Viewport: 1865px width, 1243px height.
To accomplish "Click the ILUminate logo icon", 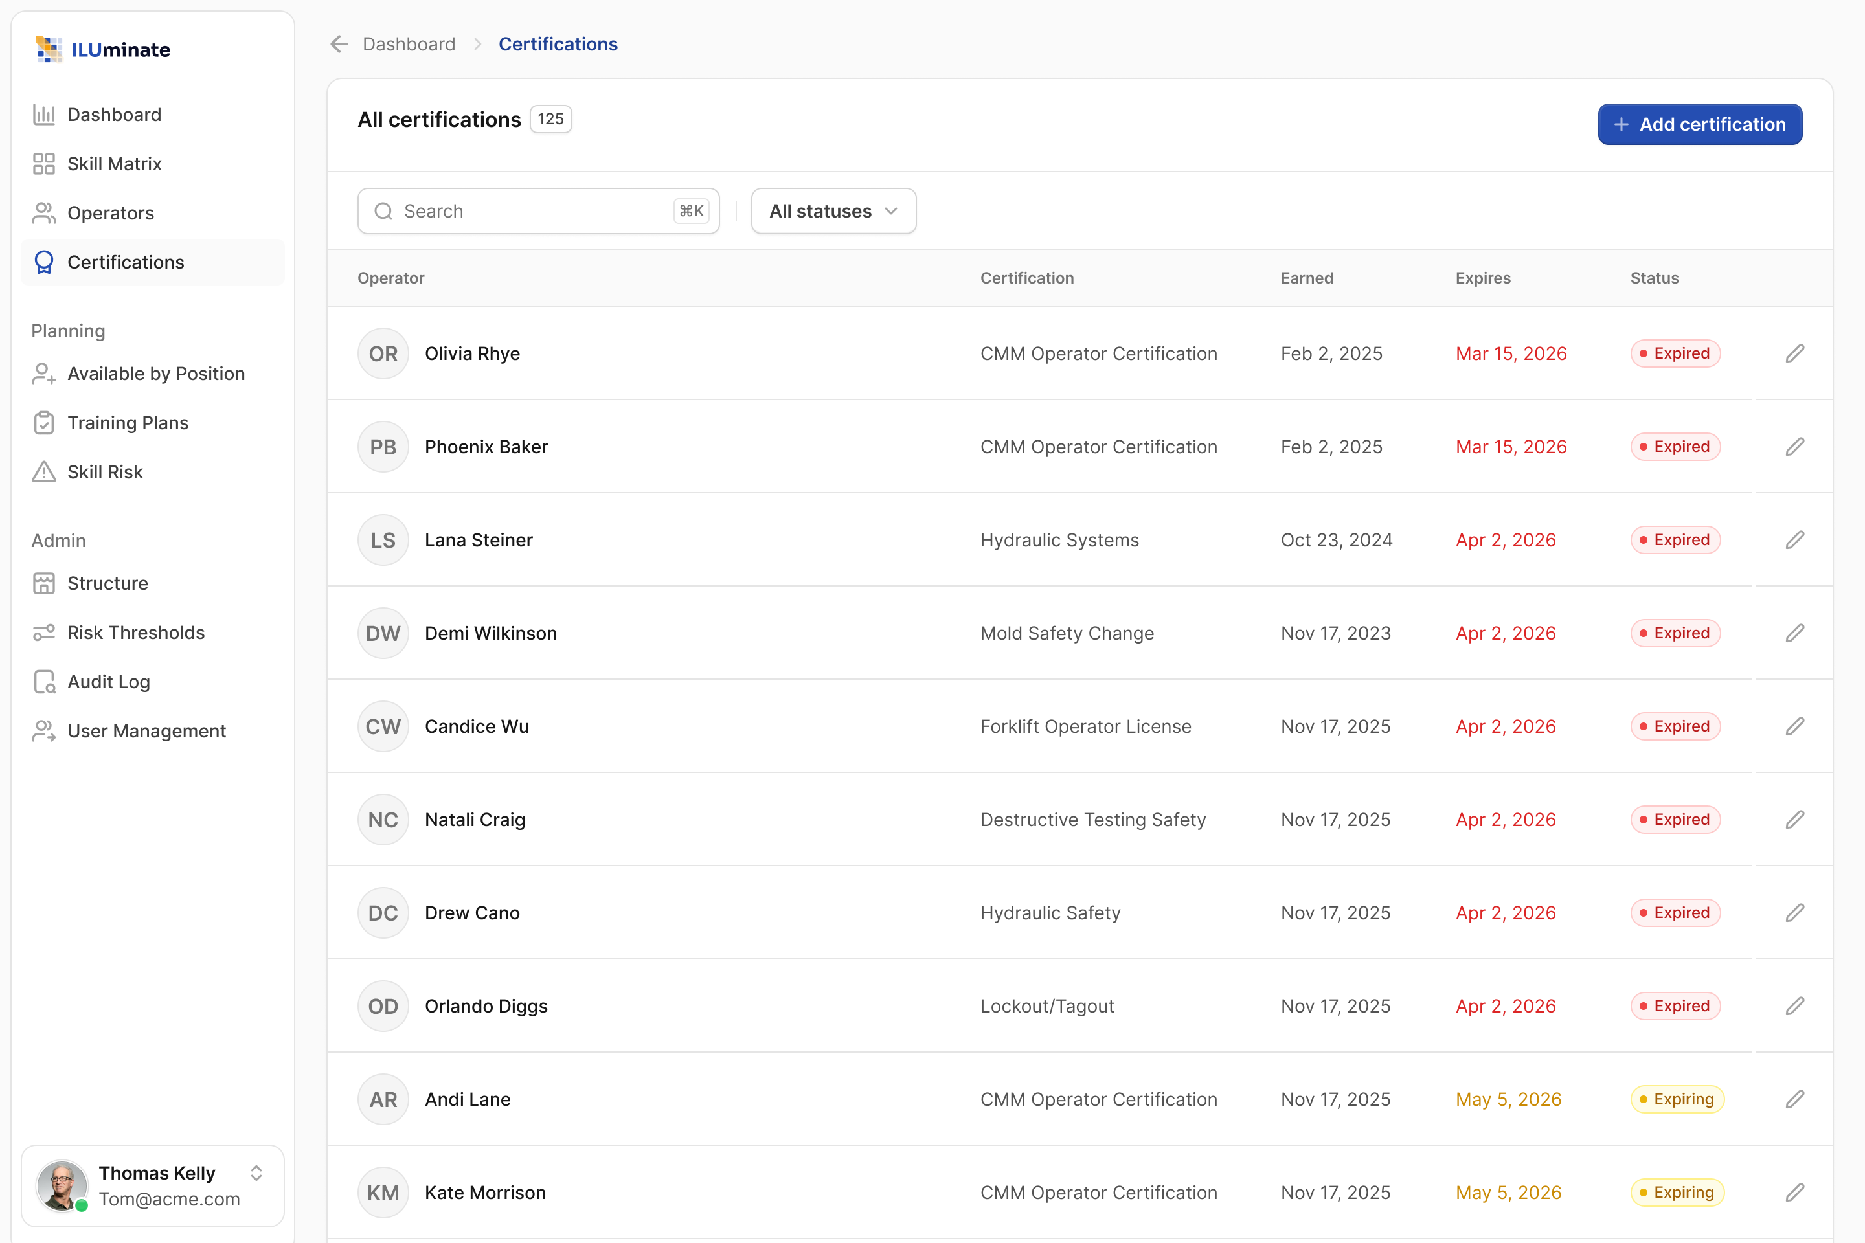I will (49, 49).
